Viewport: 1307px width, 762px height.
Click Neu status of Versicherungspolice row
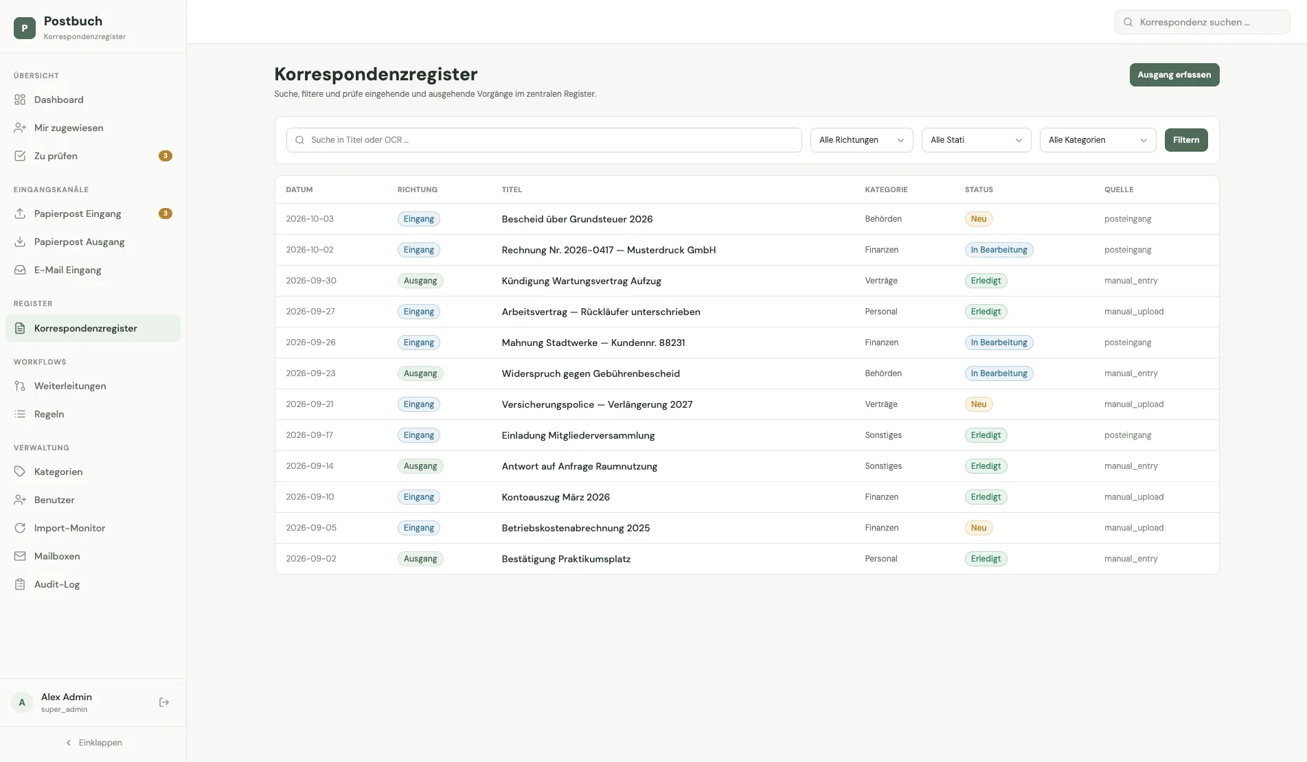(x=978, y=404)
